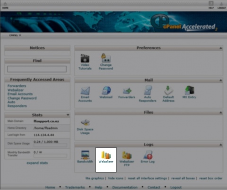The height and width of the screenshot is (190, 227).
Task: Open the Error Log icon
Action: 148,157
